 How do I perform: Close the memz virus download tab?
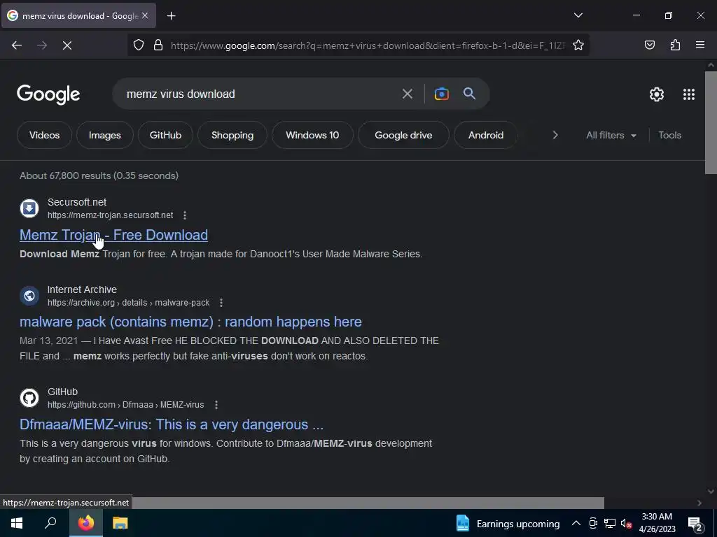pos(145,15)
